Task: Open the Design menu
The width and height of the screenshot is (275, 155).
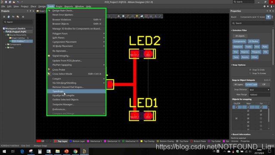Action: click(42, 6)
